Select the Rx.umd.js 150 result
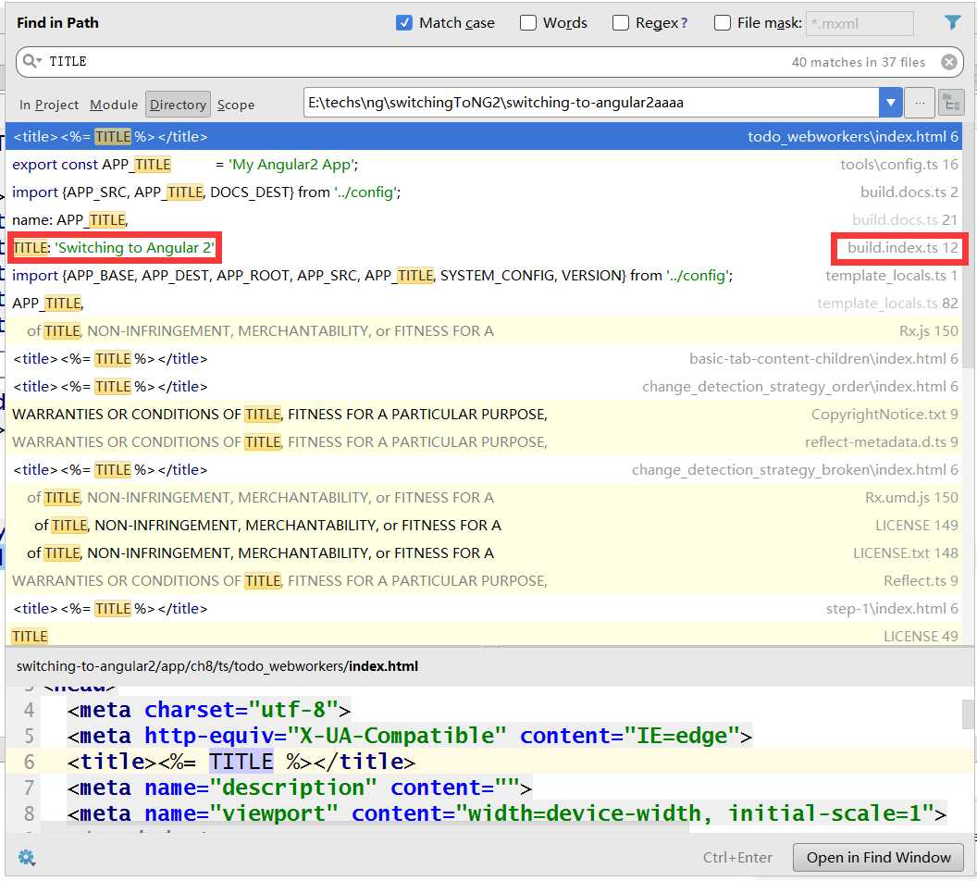The image size is (977, 881). click(484, 497)
